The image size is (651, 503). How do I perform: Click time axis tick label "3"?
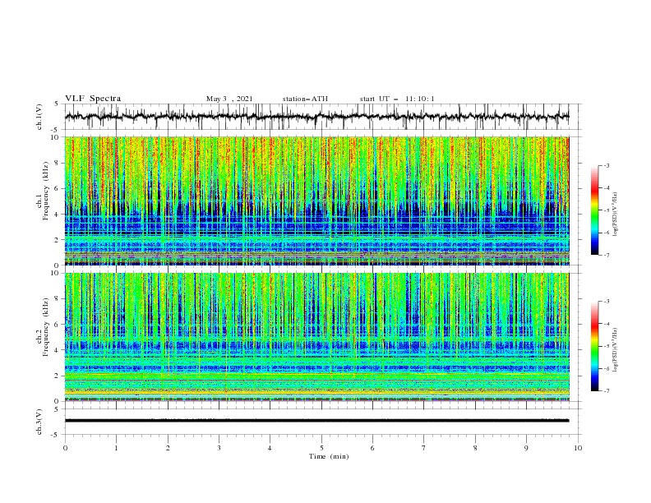point(219,448)
